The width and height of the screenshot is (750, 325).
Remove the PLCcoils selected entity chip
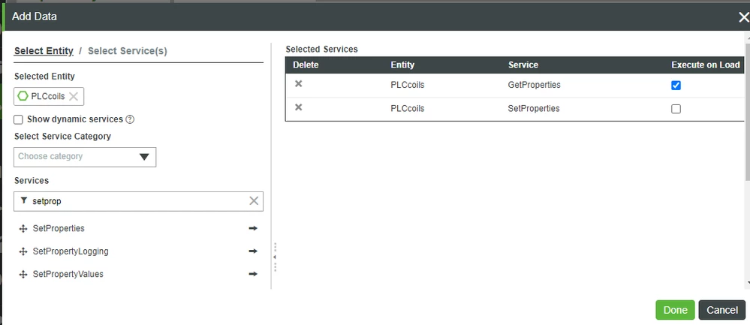click(x=73, y=97)
